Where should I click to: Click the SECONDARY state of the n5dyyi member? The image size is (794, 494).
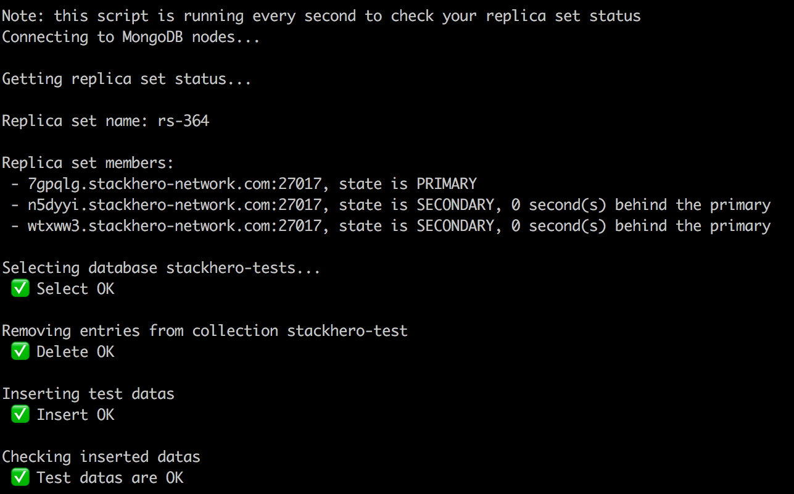(x=455, y=205)
